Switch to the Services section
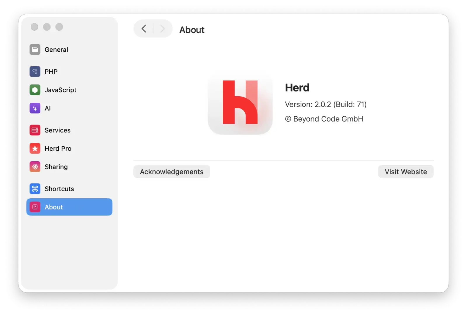 pos(69,130)
